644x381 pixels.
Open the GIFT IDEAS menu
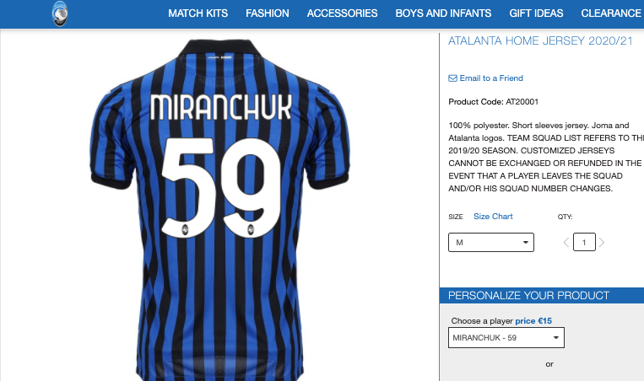pyautogui.click(x=536, y=13)
